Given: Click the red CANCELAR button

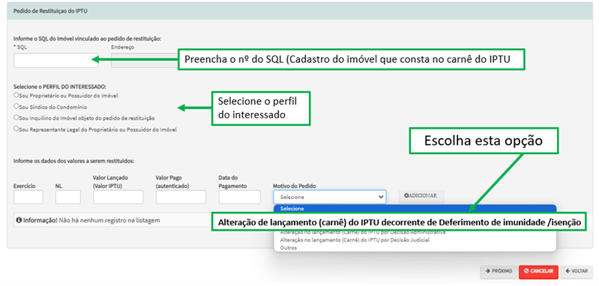Looking at the screenshot, I should pyautogui.click(x=538, y=271).
